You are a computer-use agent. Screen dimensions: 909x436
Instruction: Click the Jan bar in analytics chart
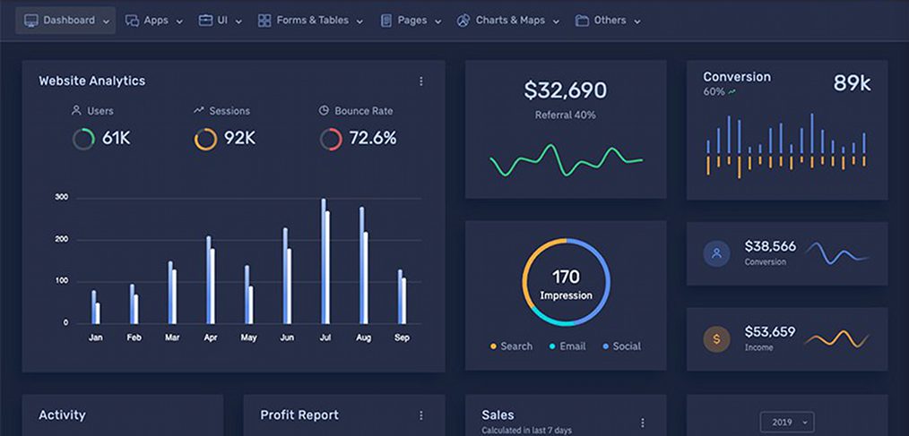(96, 307)
